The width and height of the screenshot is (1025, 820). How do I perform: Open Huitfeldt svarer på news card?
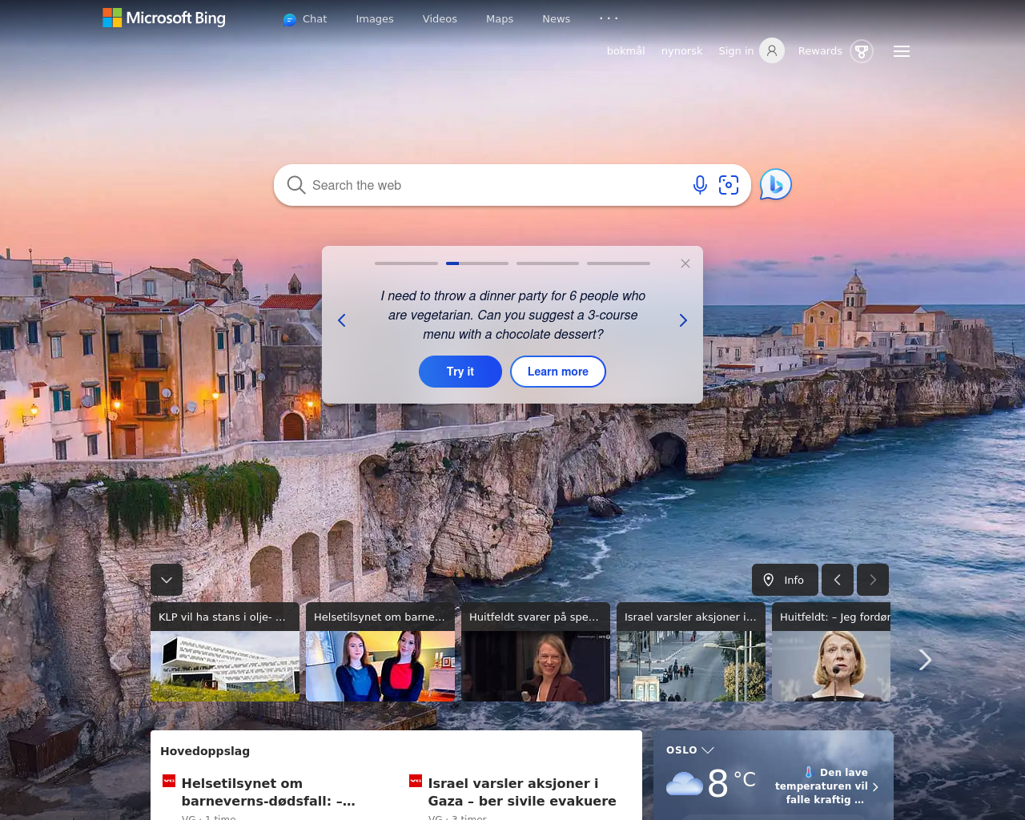(536, 652)
